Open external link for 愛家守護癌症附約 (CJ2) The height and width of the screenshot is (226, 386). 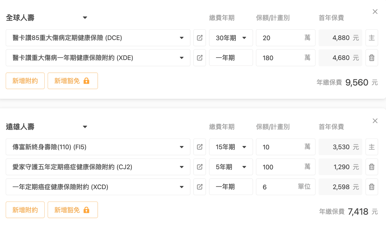(200, 167)
